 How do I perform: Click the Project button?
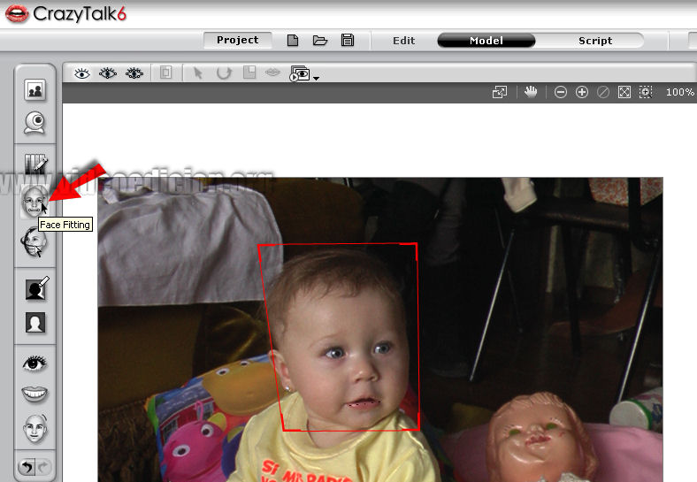[x=237, y=41]
